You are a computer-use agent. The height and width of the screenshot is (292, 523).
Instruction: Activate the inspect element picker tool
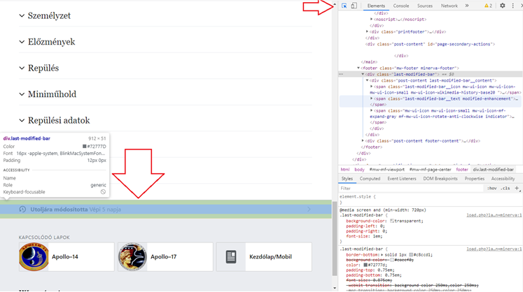[x=344, y=6]
